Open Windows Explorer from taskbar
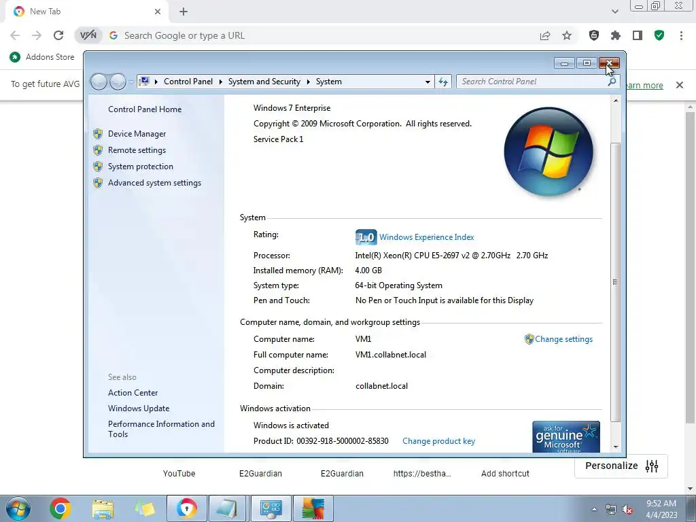This screenshot has height=522, width=696. pyautogui.click(x=103, y=508)
